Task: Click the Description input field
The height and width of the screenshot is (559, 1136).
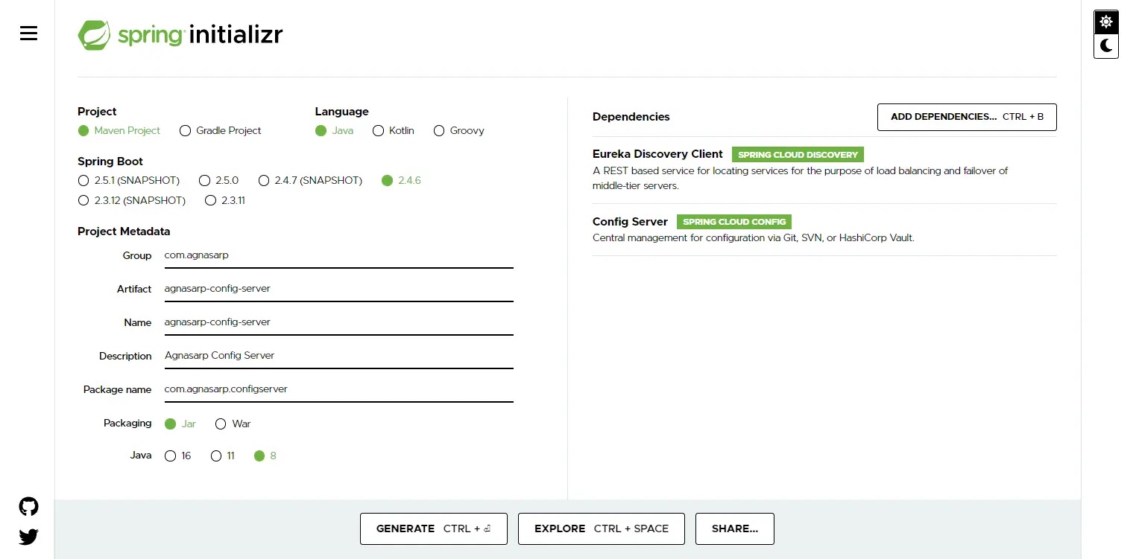Action: click(x=338, y=356)
